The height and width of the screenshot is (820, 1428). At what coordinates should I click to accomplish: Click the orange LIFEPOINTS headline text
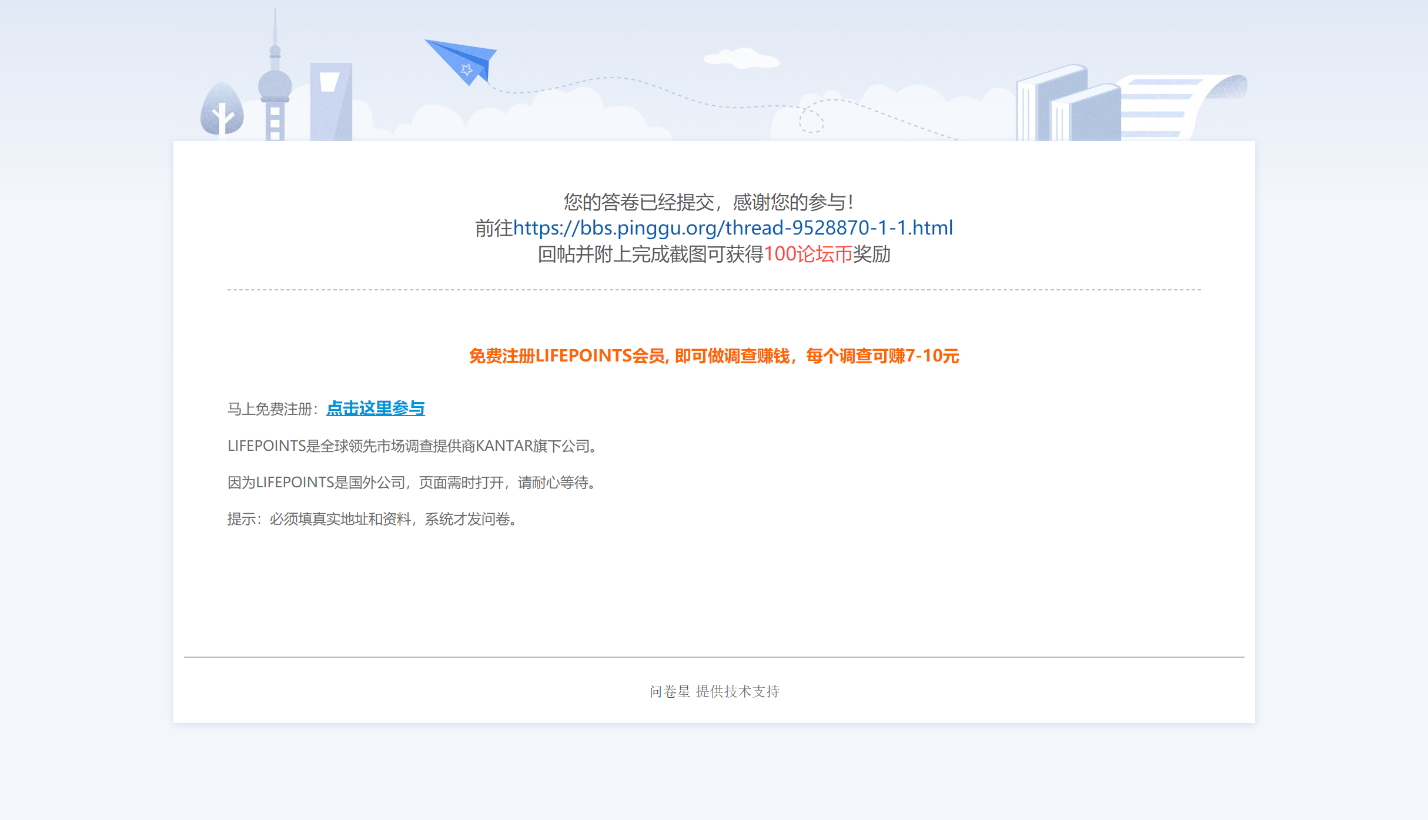point(714,356)
